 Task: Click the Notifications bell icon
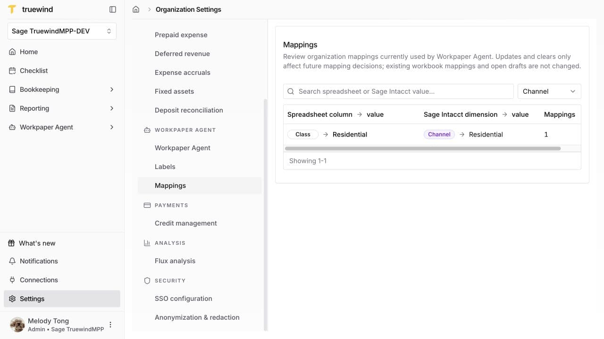click(x=12, y=261)
